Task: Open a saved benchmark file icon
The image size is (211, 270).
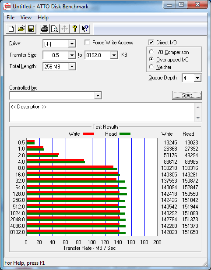Action: (x=21, y=29)
